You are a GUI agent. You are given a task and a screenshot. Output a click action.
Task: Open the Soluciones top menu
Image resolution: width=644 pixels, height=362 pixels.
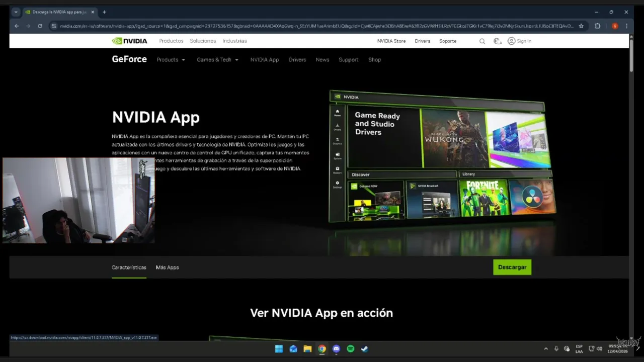point(203,41)
